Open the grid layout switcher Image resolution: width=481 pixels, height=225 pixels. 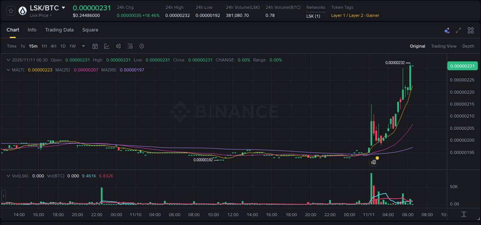click(470, 30)
